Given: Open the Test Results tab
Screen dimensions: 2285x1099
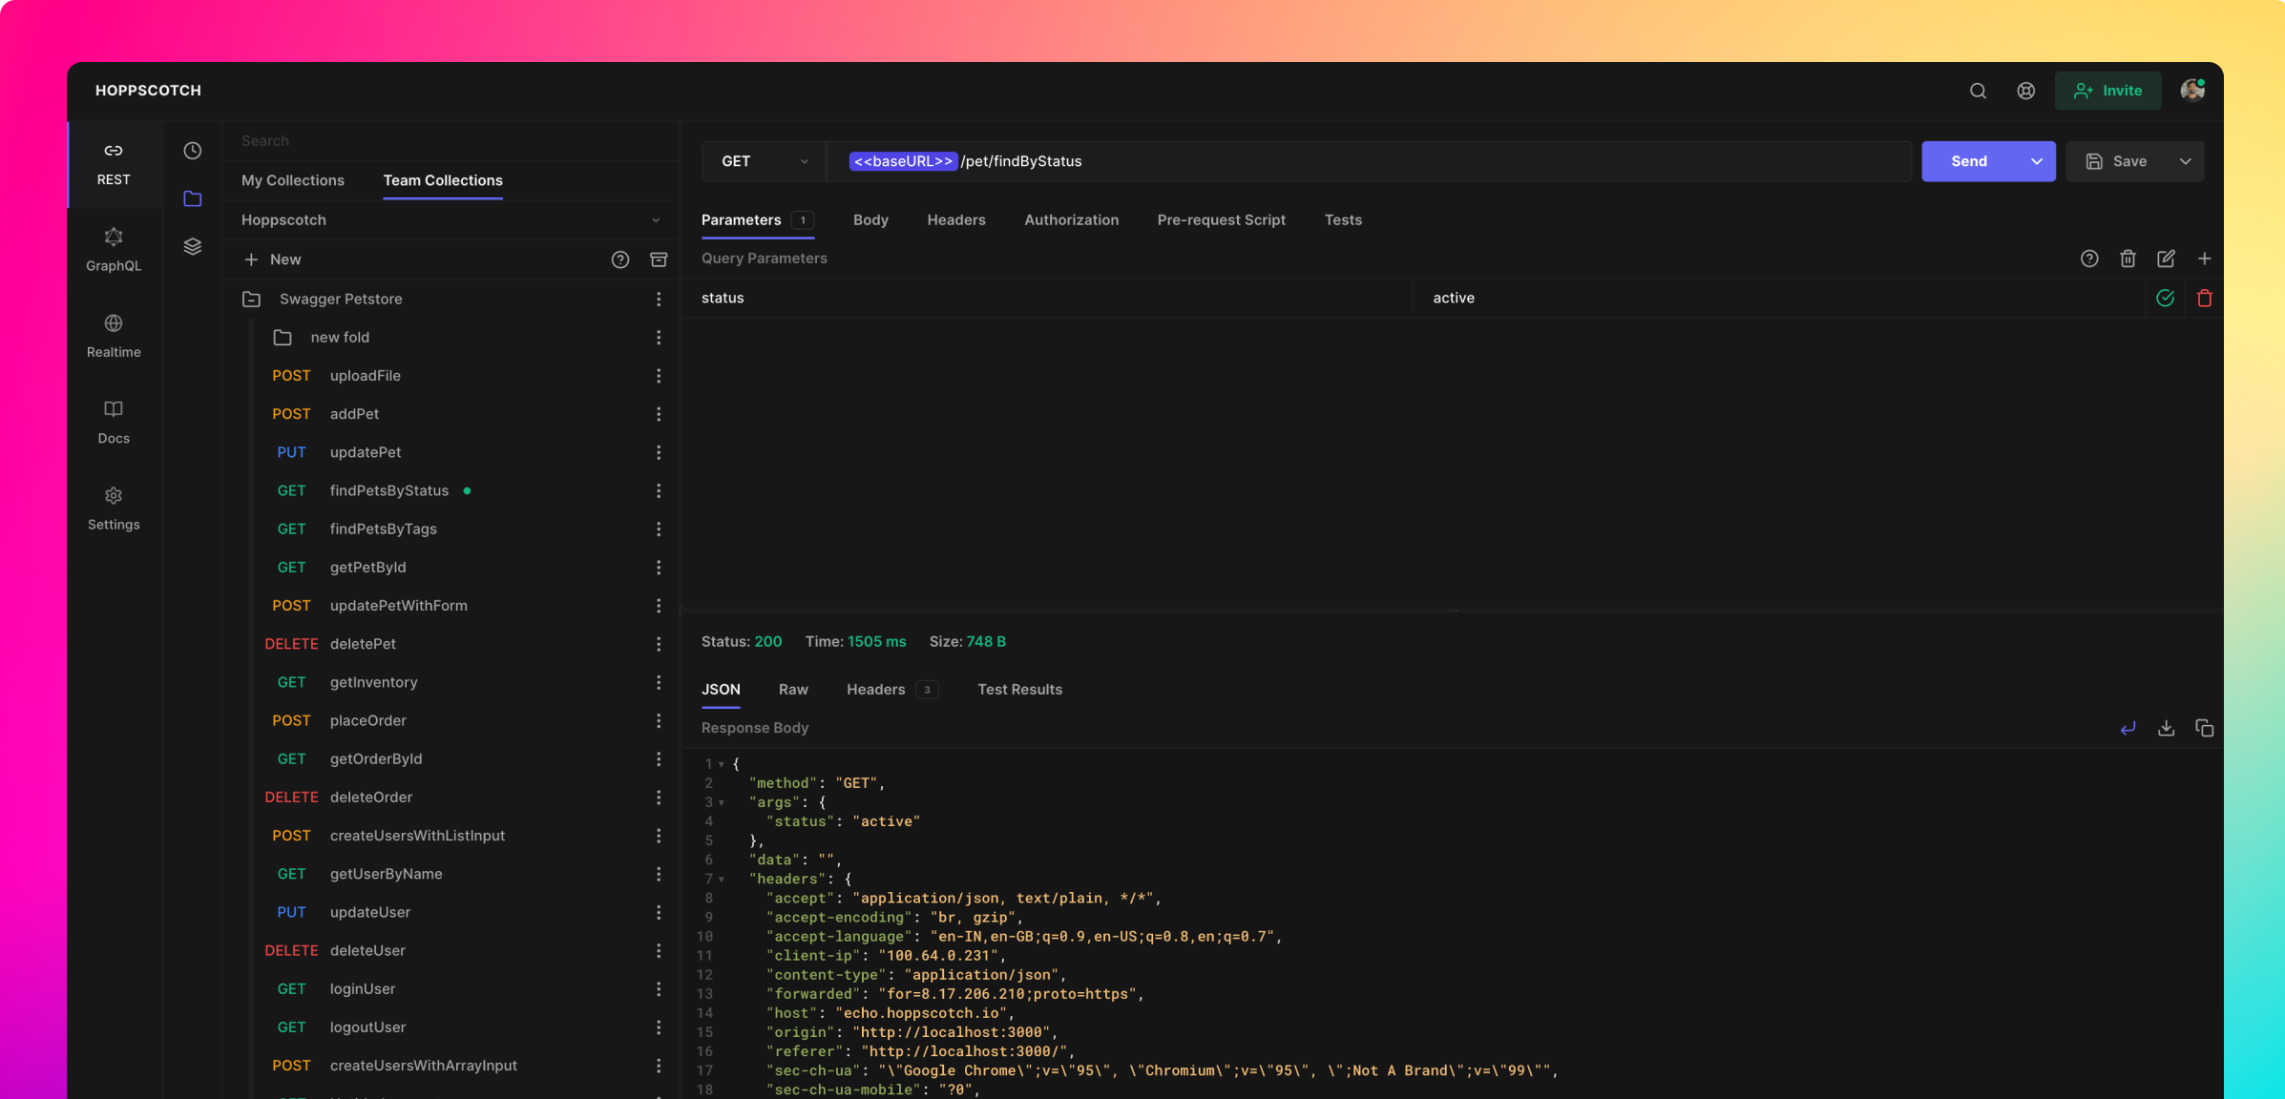Looking at the screenshot, I should (x=1019, y=689).
